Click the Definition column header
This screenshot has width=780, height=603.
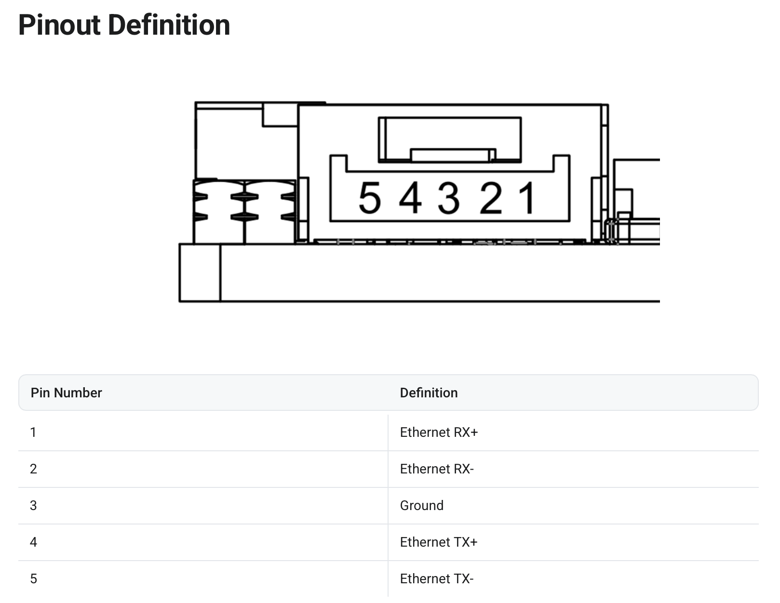tap(429, 393)
